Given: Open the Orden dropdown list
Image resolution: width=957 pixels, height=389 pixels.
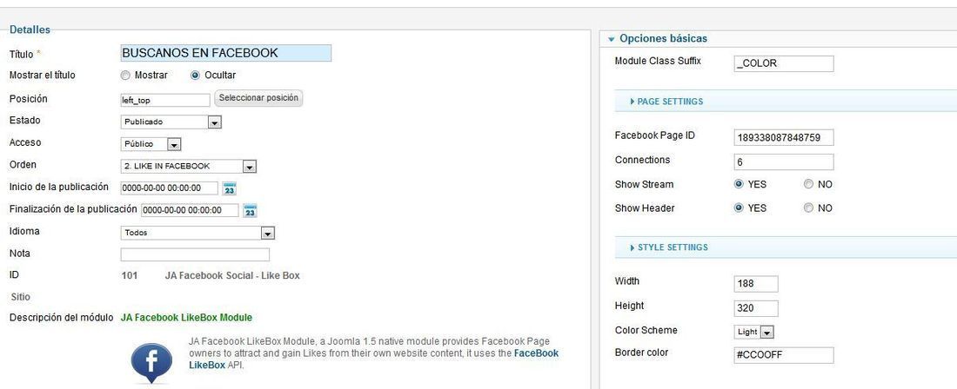Looking at the screenshot, I should point(189,166).
